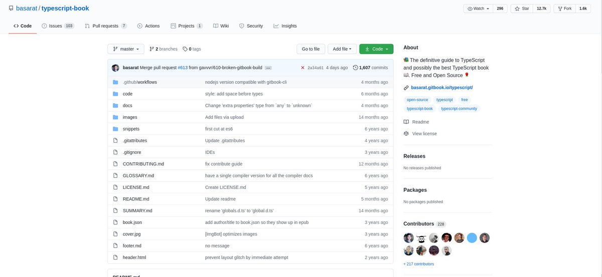
Task: Click the folder icon beside snippets
Action: coord(115,129)
